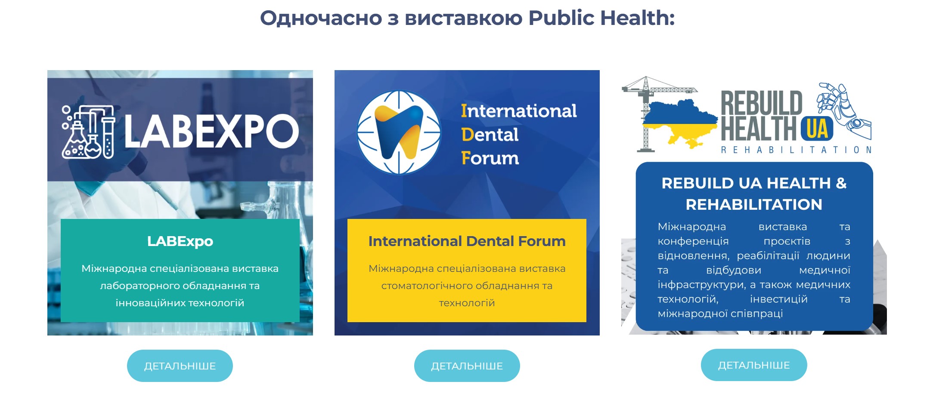Click the Ukraine map with crane logo
Image resolution: width=936 pixels, height=397 pixels.
670,114
